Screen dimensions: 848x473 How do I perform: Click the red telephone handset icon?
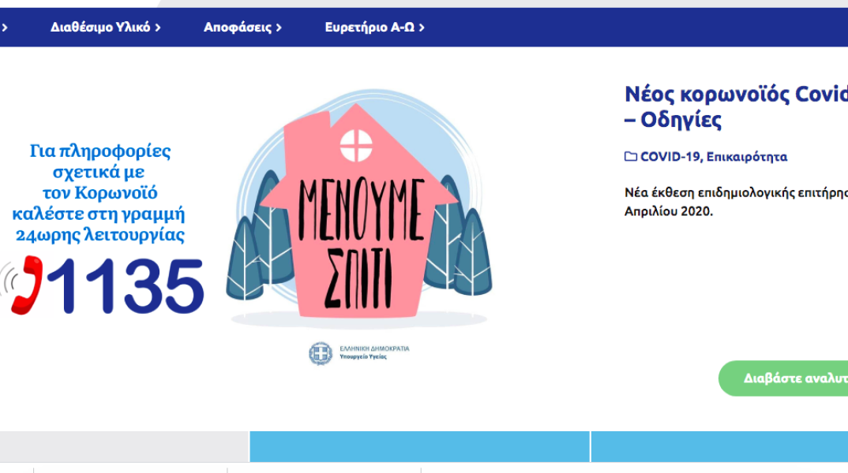point(28,285)
